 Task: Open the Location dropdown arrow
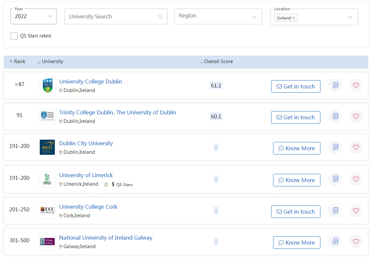pyautogui.click(x=350, y=17)
